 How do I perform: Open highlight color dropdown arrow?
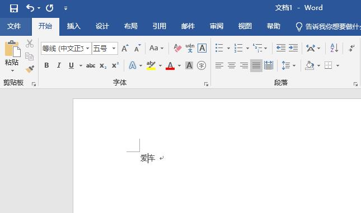click(x=160, y=66)
